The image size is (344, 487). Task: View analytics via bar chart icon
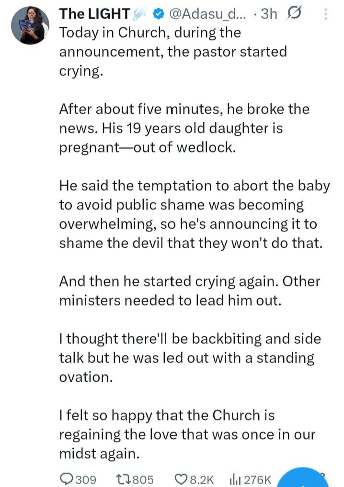click(x=235, y=478)
